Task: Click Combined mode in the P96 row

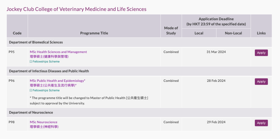Action: [x=171, y=81]
